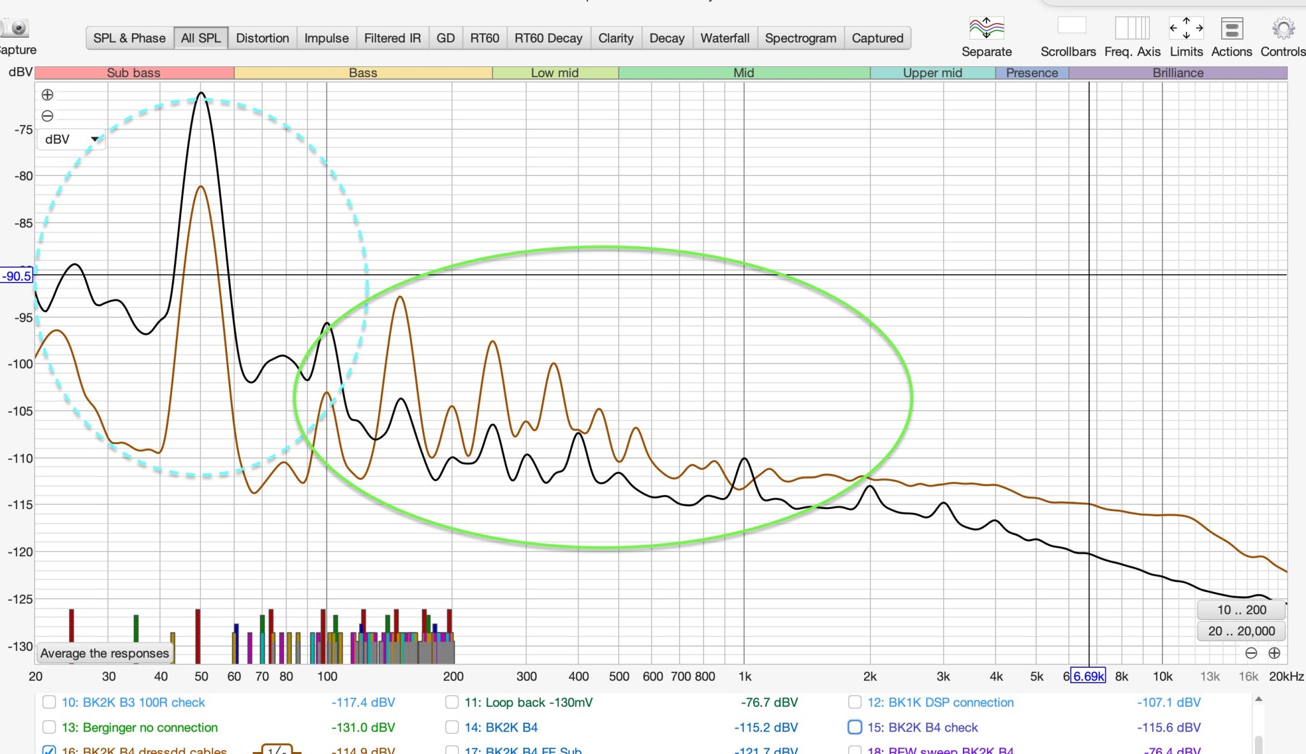Toggle the Scrollbars icon
The height and width of the screenshot is (754, 1306).
click(x=1071, y=26)
